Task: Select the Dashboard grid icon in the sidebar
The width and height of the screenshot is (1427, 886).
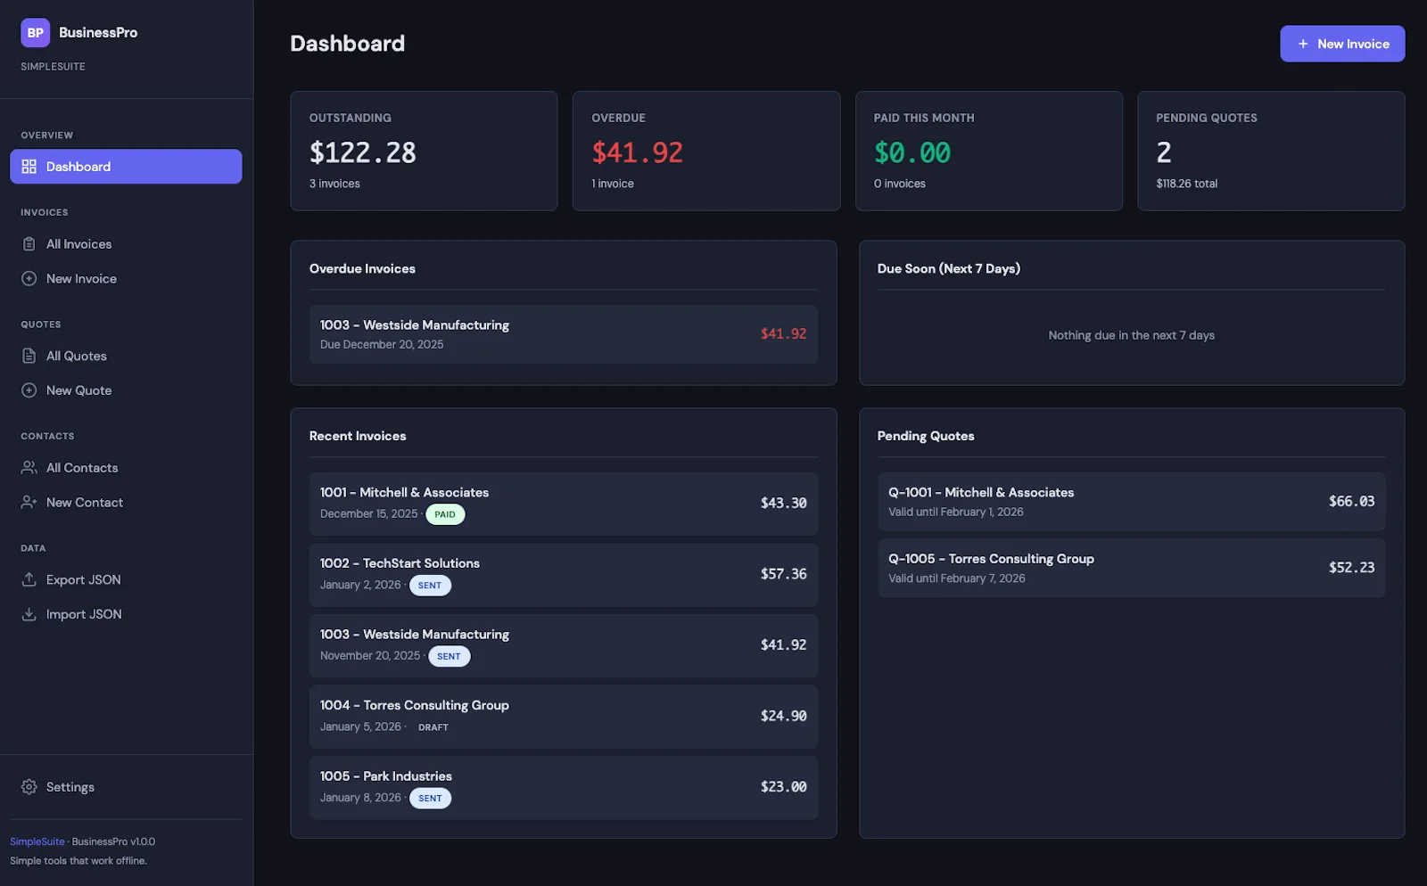Action: [29, 167]
